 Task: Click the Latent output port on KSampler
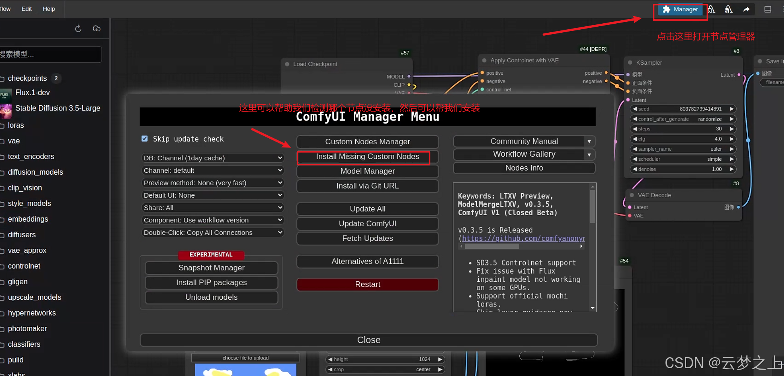(x=739, y=75)
